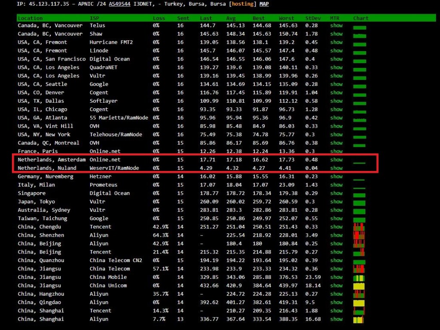Show MTR for Shenzhen Aliyun row
This screenshot has height=330, width=440.
click(336, 235)
